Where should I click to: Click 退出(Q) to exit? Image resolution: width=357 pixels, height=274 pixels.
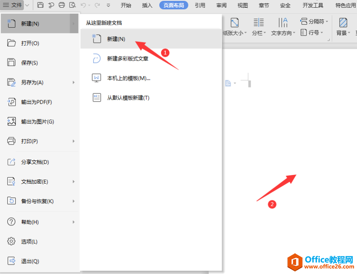click(x=40, y=261)
